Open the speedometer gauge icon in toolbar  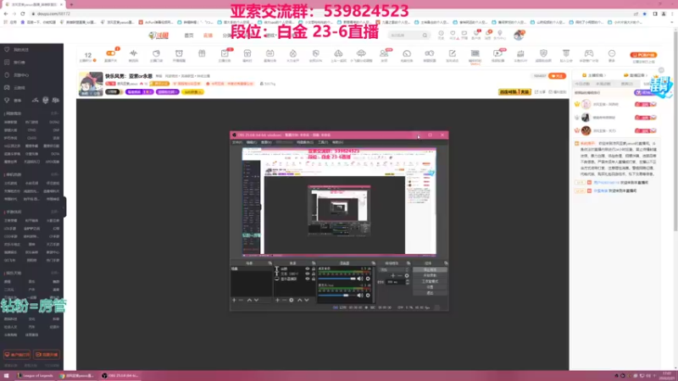(x=407, y=53)
